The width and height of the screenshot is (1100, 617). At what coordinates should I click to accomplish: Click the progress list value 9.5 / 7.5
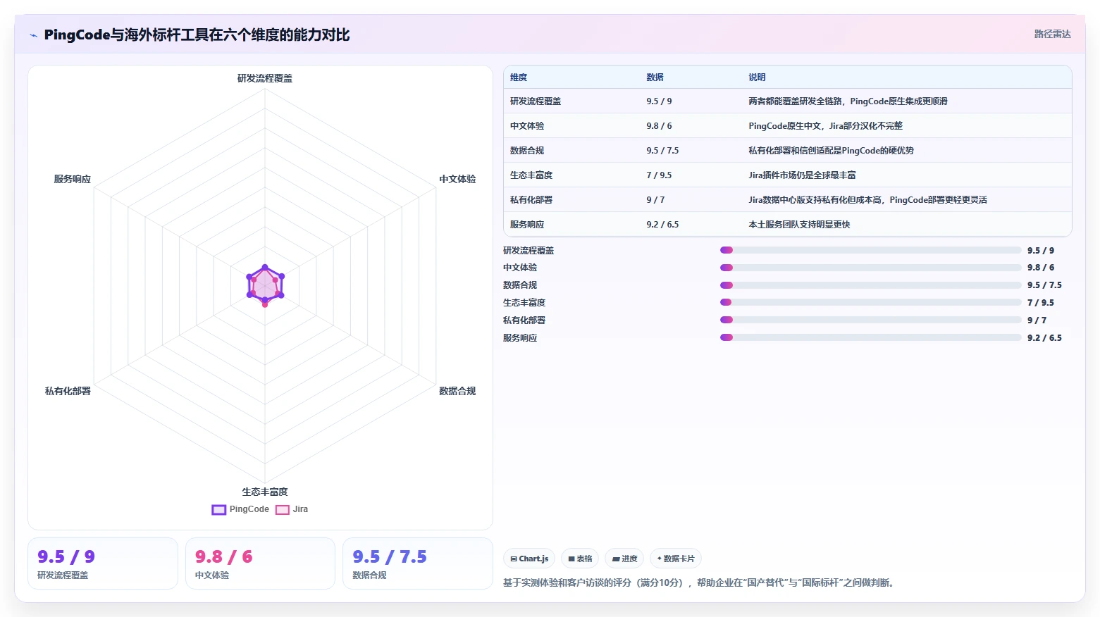click(x=1044, y=285)
